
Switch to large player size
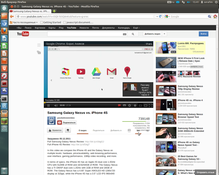(146, 106)
